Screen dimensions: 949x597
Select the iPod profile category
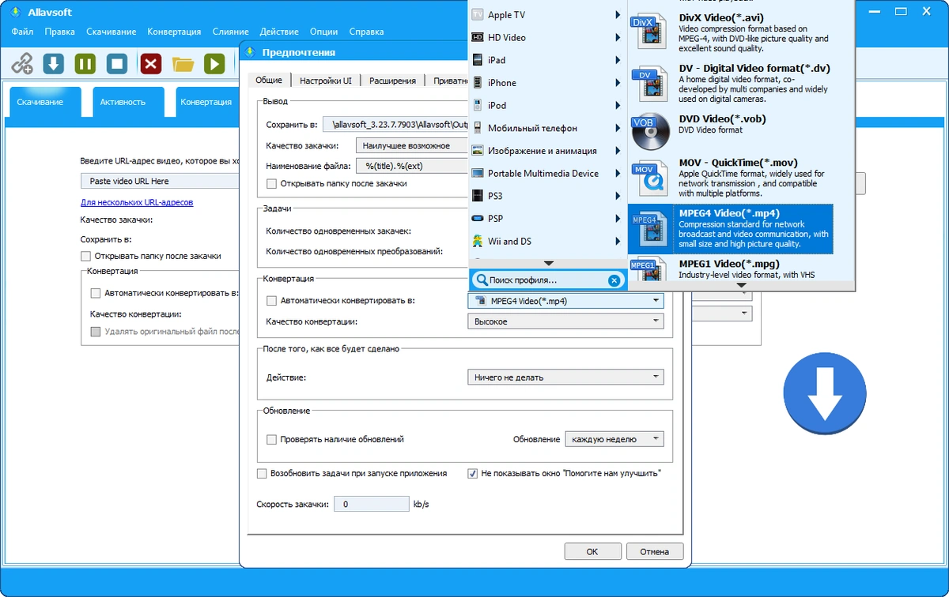click(x=547, y=105)
